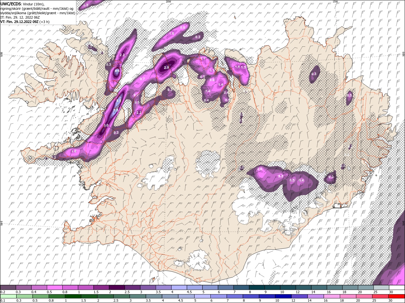Select upper legend swatch labeled 6
Image resolution: width=405 pixels, height=303 pixels.
226,288
